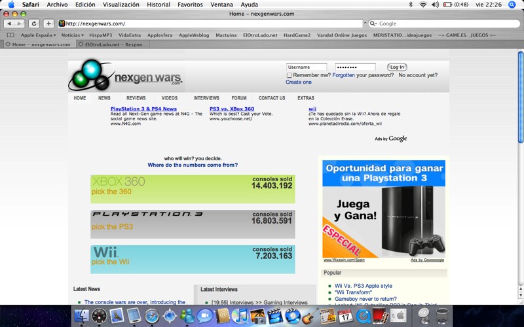Viewport: 524px width, 327px height.
Task: Open the VIDEOS site tab
Action: (x=170, y=98)
